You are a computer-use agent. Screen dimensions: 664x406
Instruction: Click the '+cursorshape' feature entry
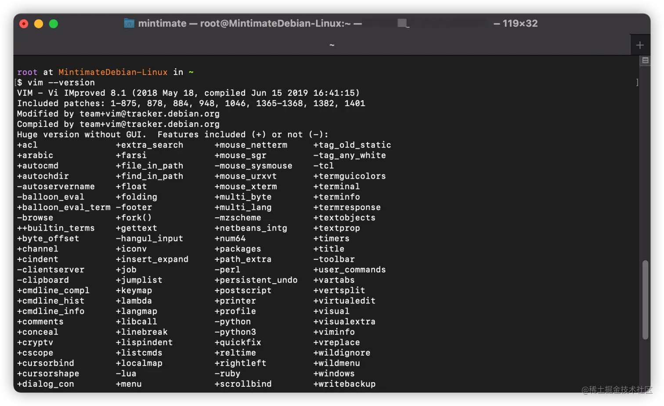tap(48, 374)
